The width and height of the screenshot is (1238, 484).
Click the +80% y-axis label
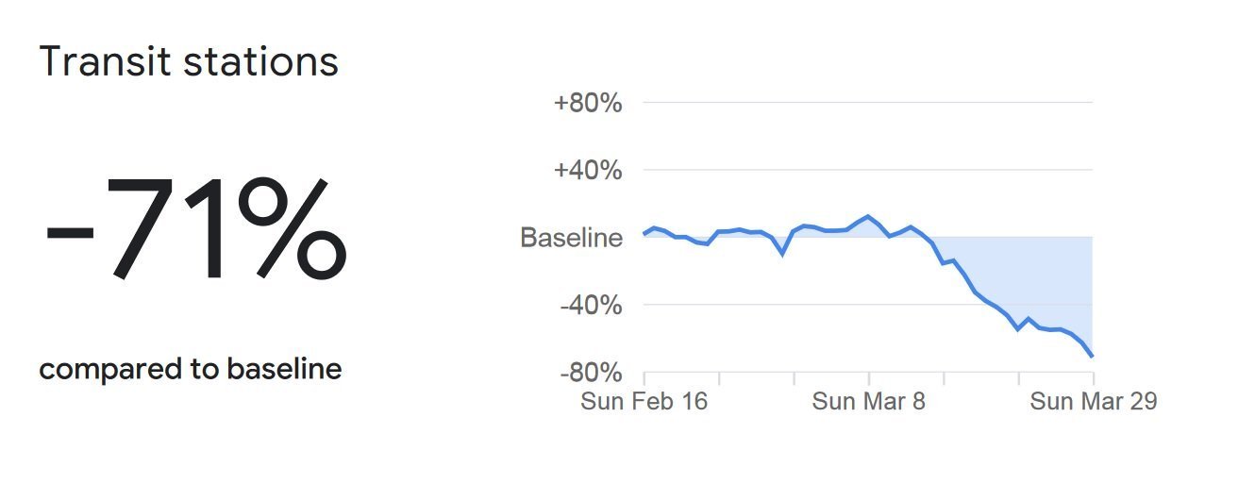pyautogui.click(x=588, y=103)
